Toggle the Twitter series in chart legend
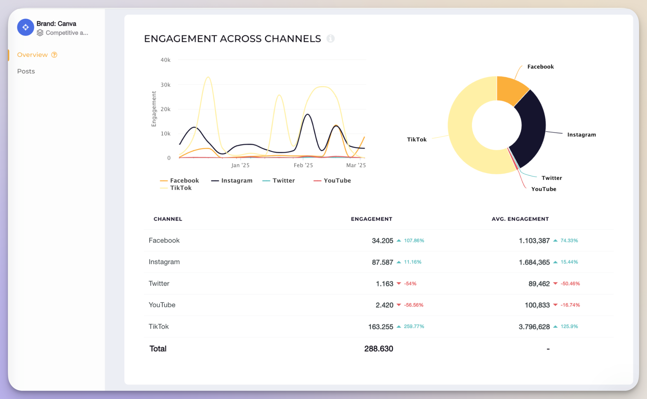 (x=279, y=181)
